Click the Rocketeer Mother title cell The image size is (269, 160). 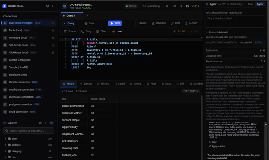coord(73,113)
